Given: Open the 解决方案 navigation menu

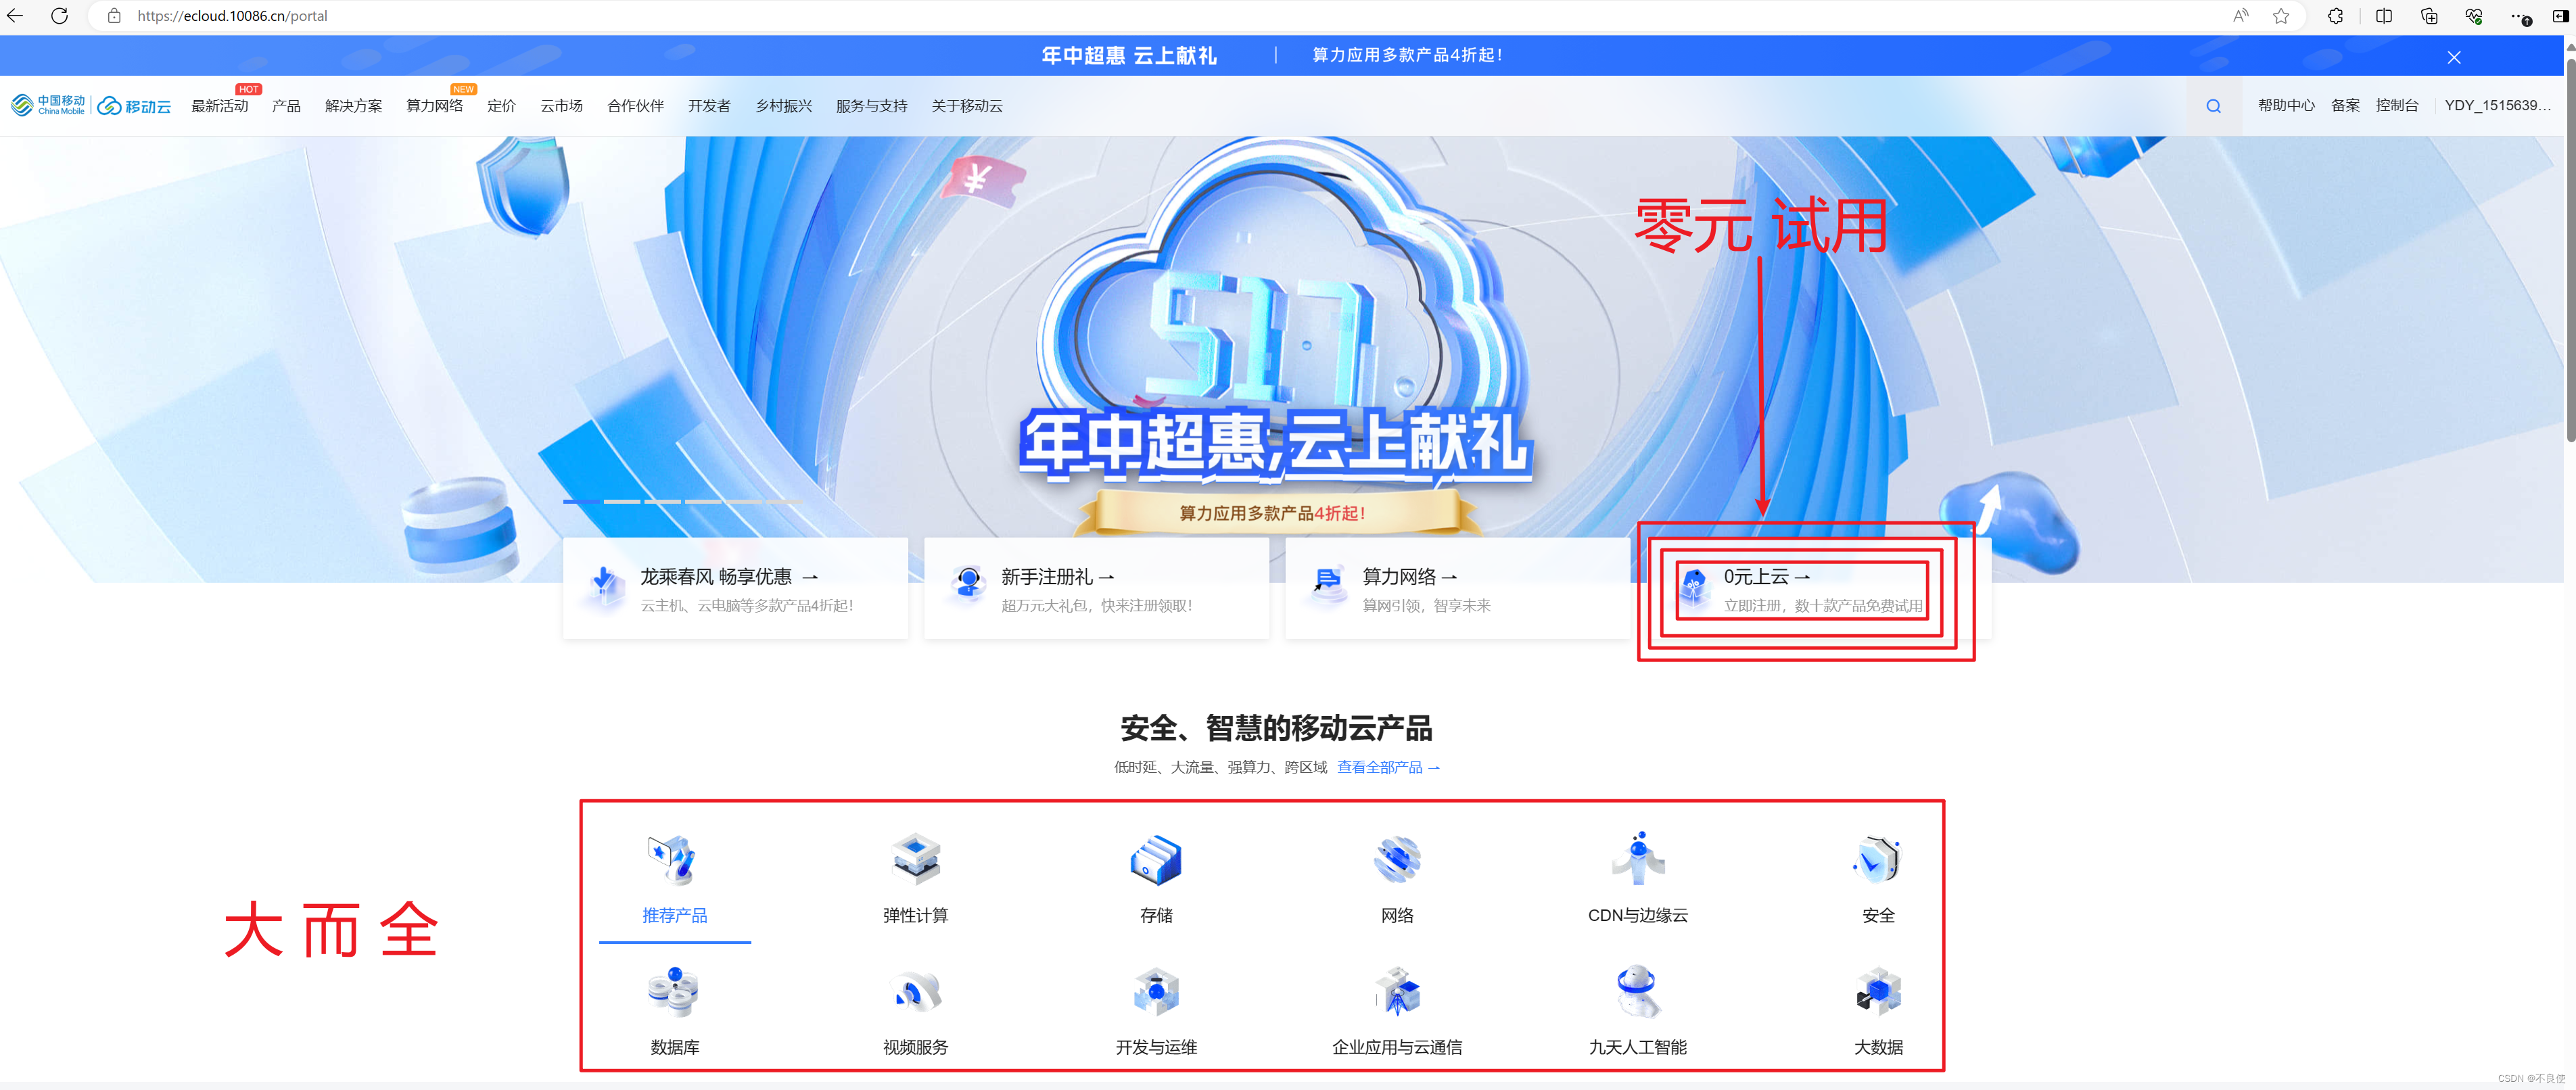Looking at the screenshot, I should click(x=353, y=106).
